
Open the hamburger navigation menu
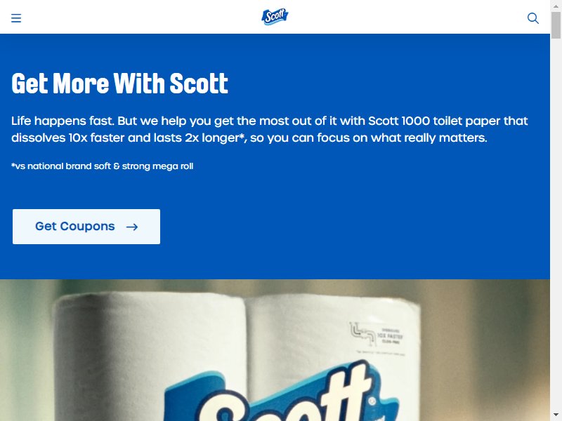tap(16, 18)
